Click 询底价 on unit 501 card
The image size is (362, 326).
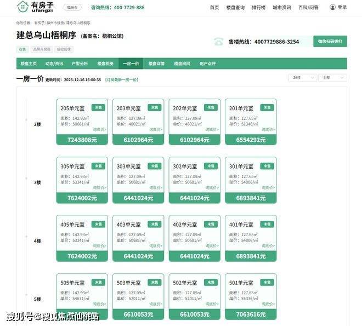268,304
